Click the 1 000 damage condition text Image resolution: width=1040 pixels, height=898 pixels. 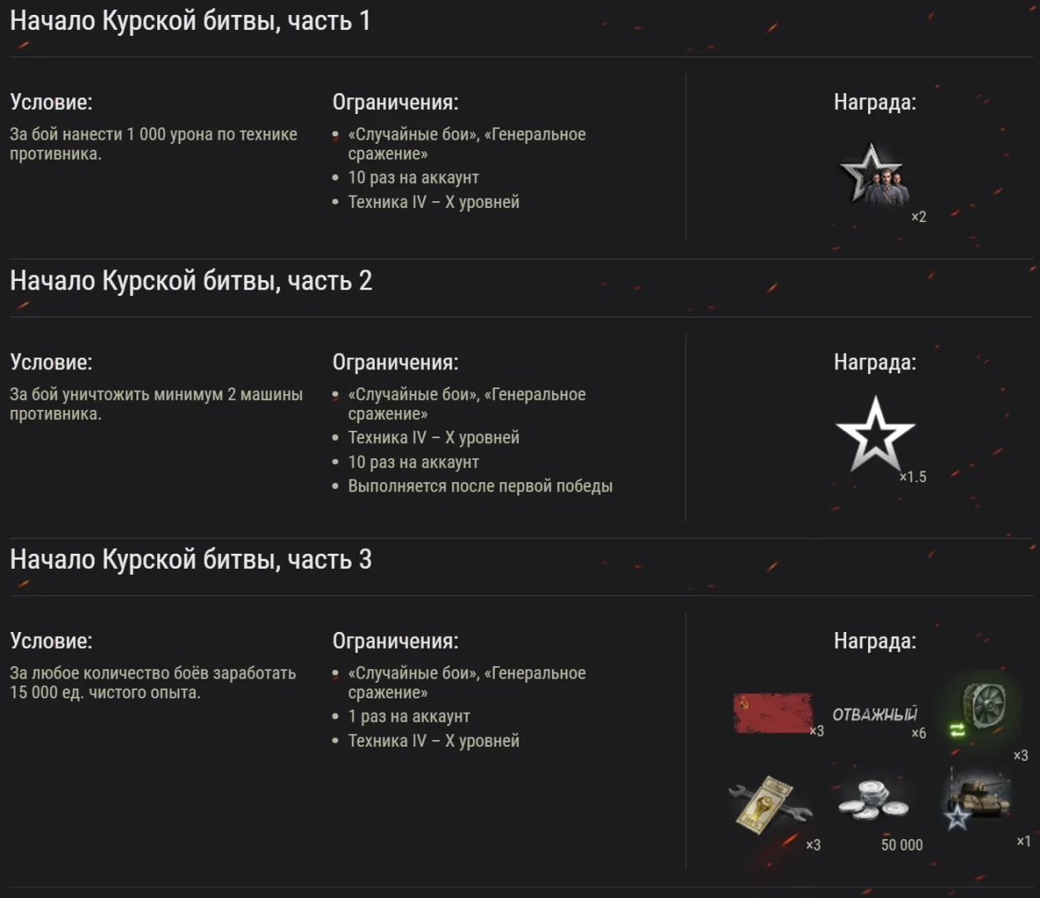pos(154,144)
